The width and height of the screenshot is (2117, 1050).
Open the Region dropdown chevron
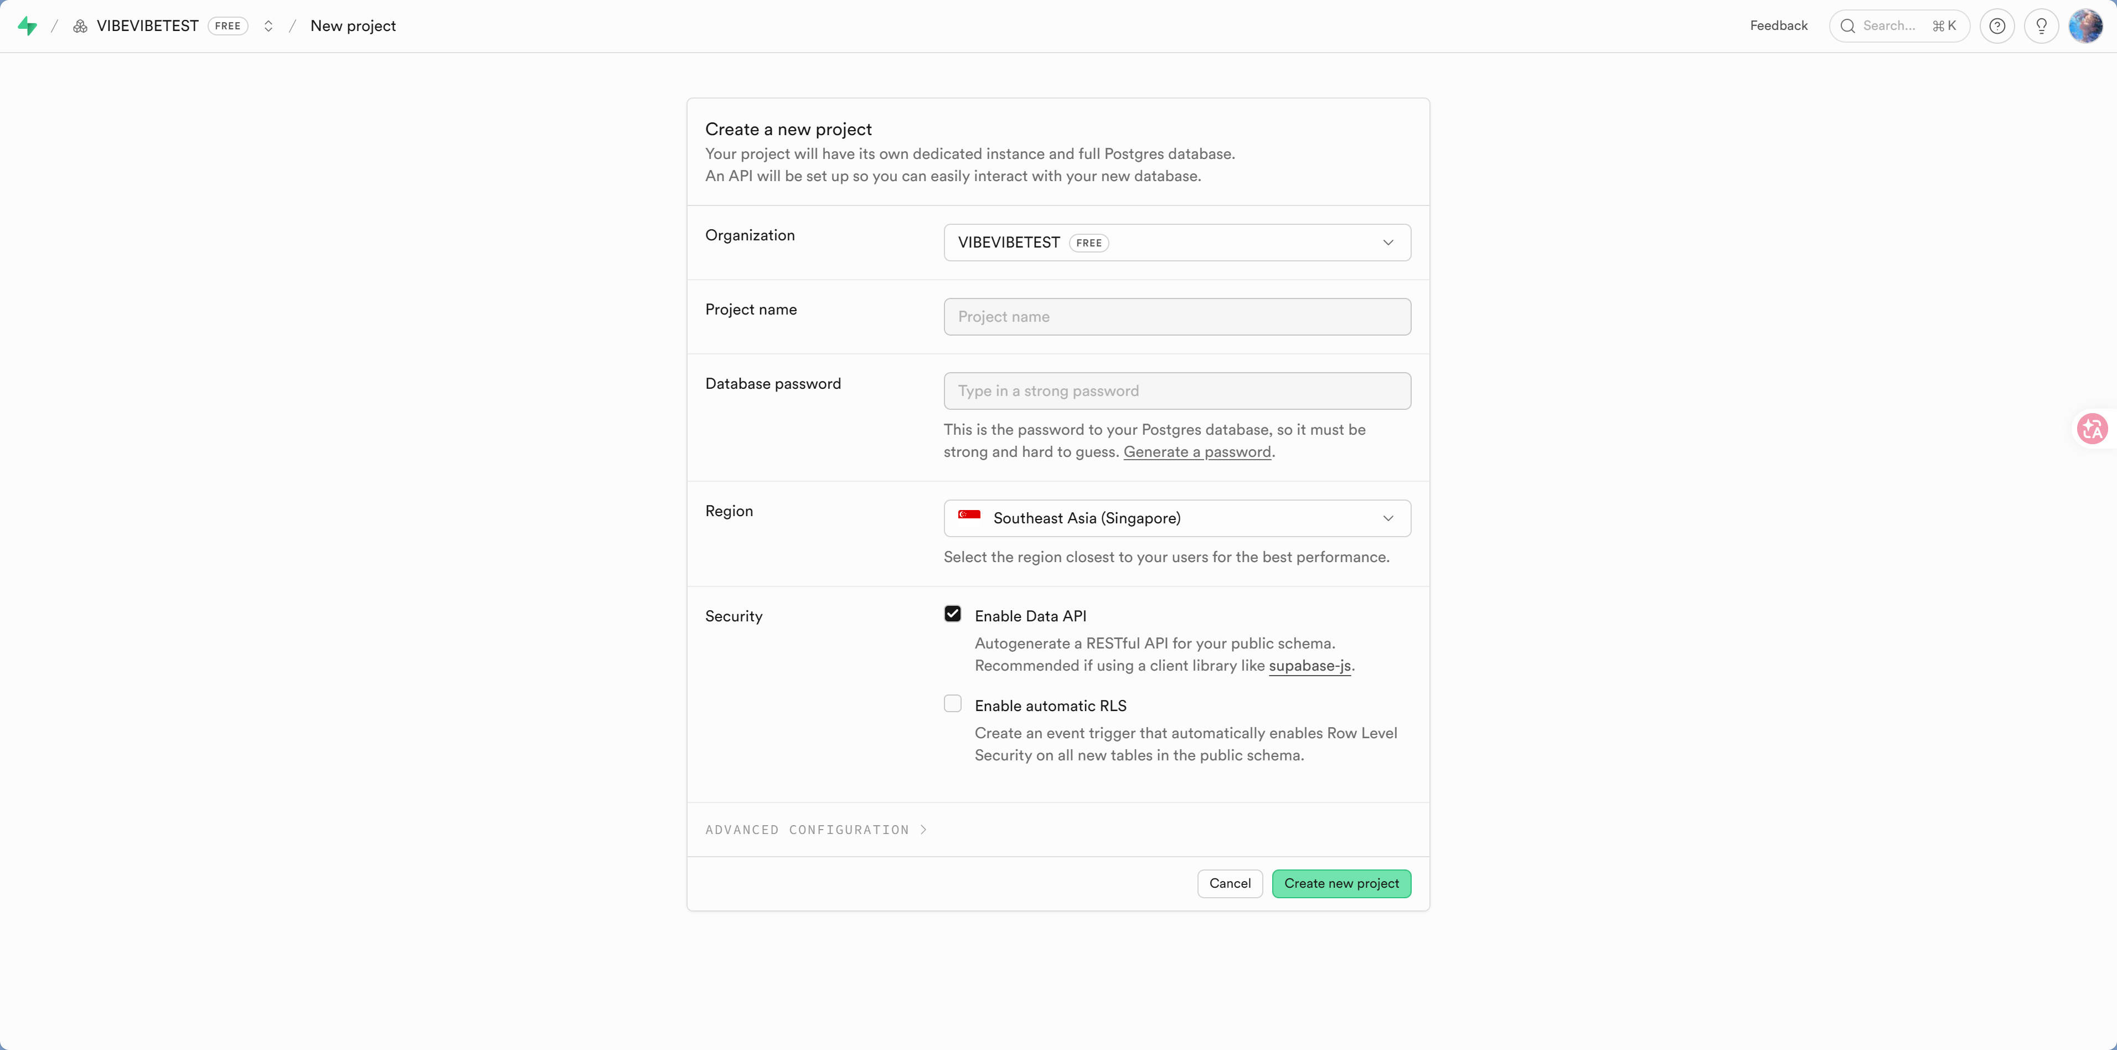coord(1388,518)
